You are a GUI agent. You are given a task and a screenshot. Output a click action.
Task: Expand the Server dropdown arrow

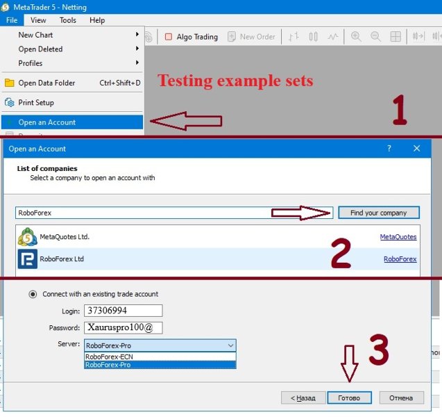coord(230,345)
